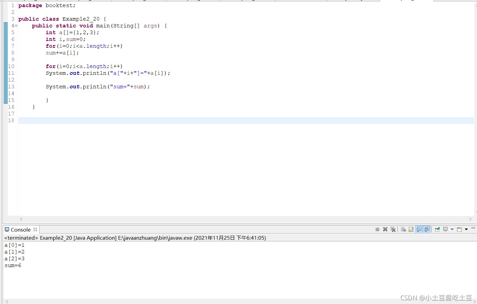Open the Display Selected Console dropdown arrow

pos(452,229)
